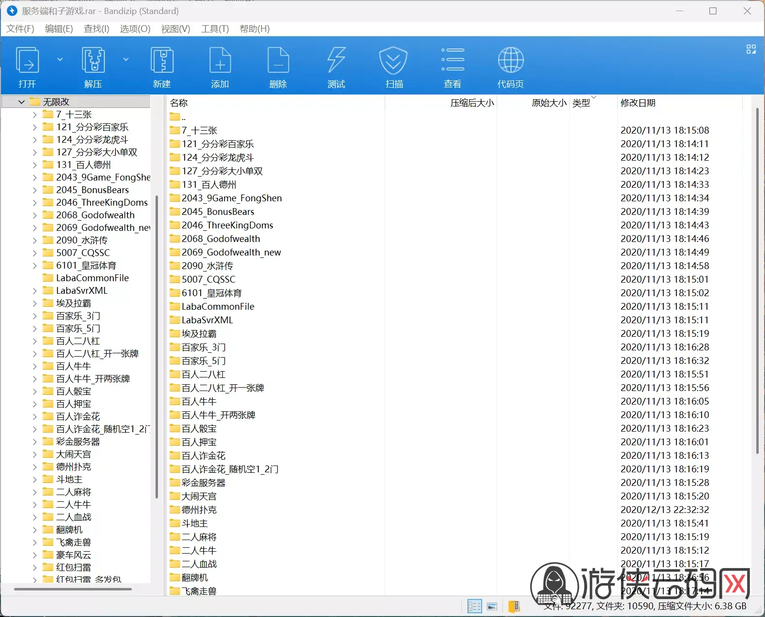Select 二人麻将 in the folder tree
The width and height of the screenshot is (765, 617).
pos(74,492)
